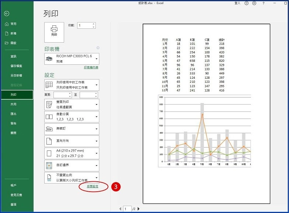Viewport: 289px width, 213px height.
Task: Minimize the Excel window
Action: 275,3
